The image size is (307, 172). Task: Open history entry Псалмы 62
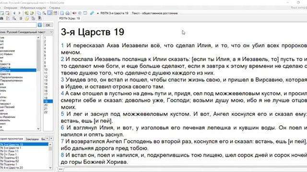(10, 161)
